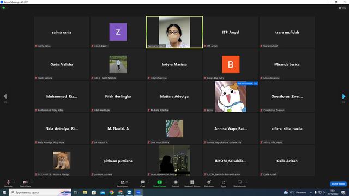
Task: Start Video in the Zoom toolbar
Action: 25,183
